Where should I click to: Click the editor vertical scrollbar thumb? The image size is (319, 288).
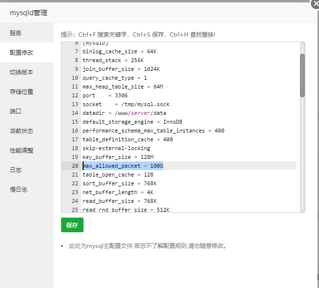(302, 75)
